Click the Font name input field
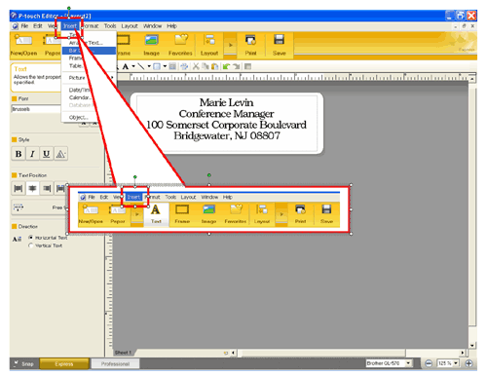 pos(36,109)
